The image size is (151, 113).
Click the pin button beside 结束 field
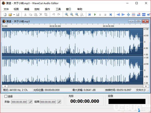59,102
